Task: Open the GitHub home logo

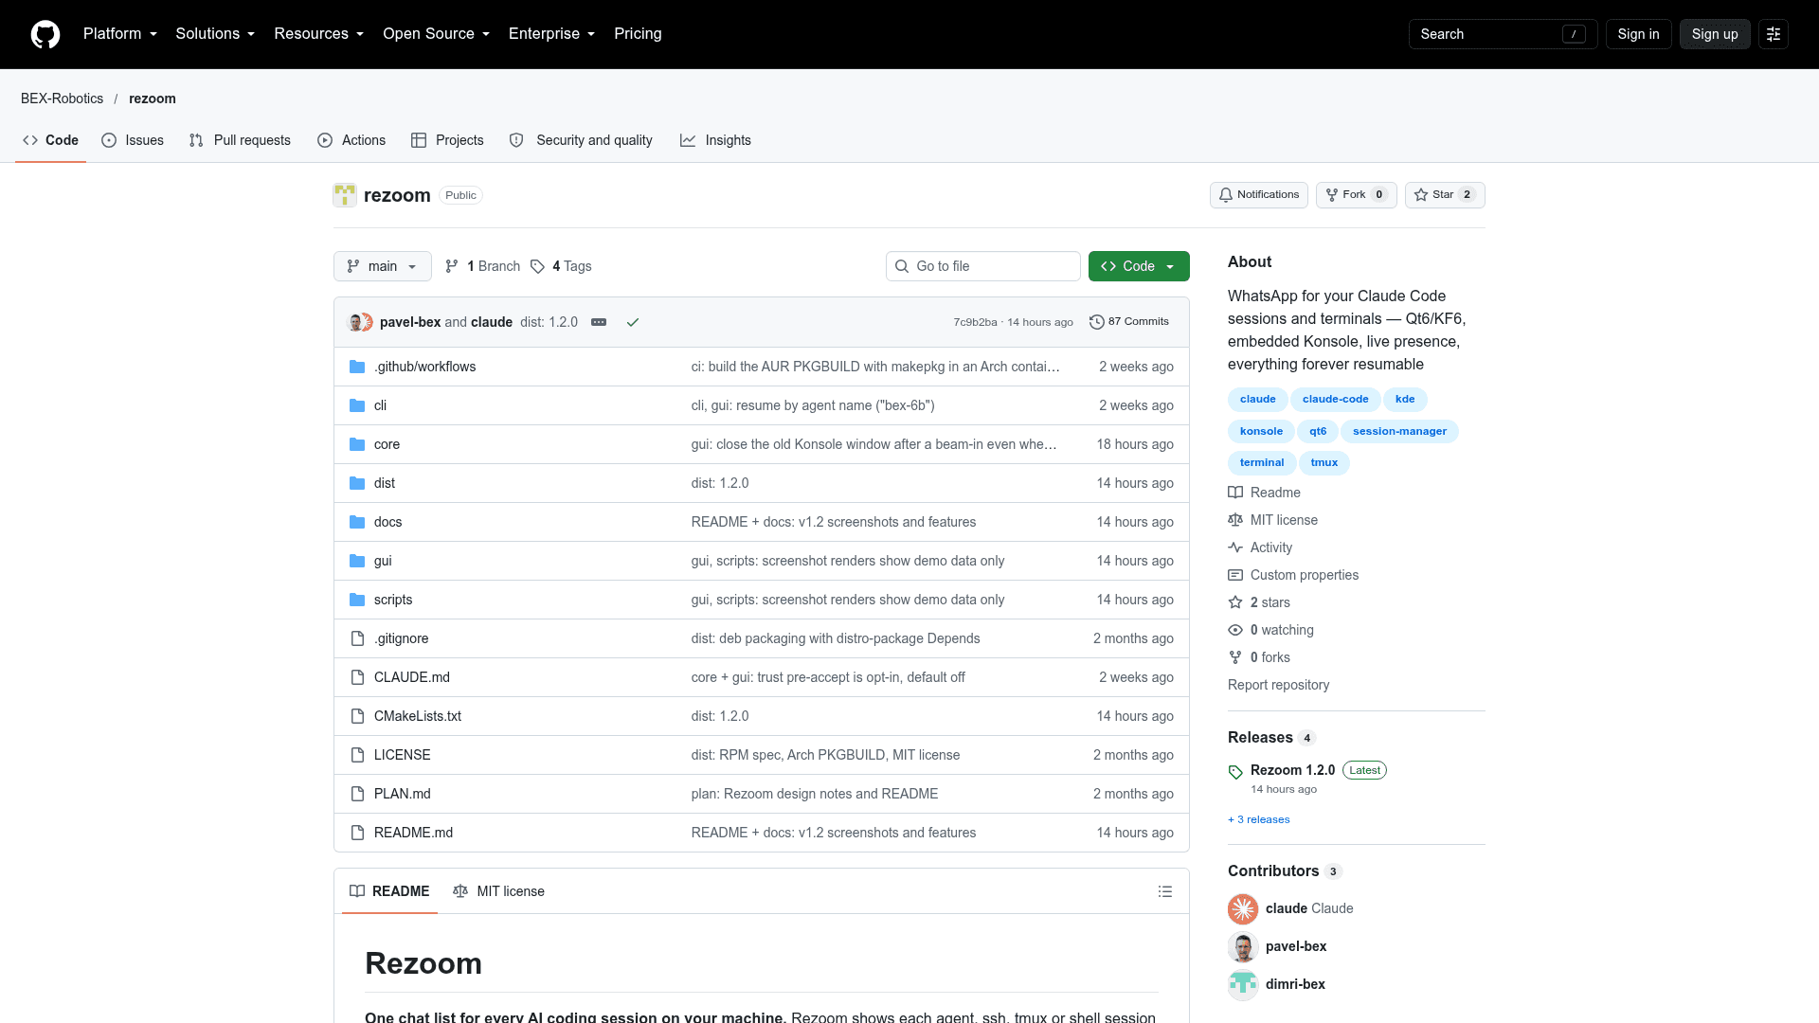Action: point(45,34)
